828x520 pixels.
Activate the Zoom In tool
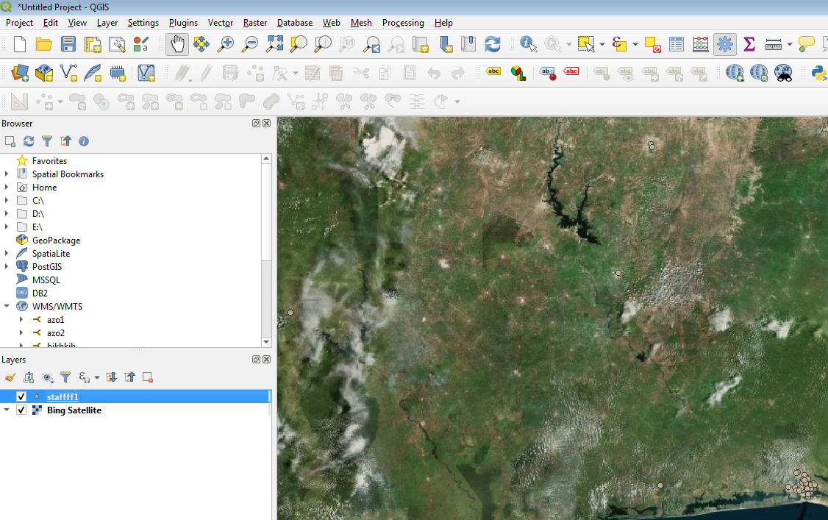tap(226, 44)
